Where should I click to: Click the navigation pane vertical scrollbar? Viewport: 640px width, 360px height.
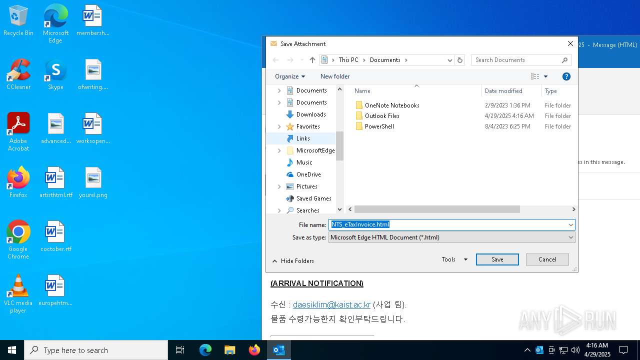tap(340, 145)
